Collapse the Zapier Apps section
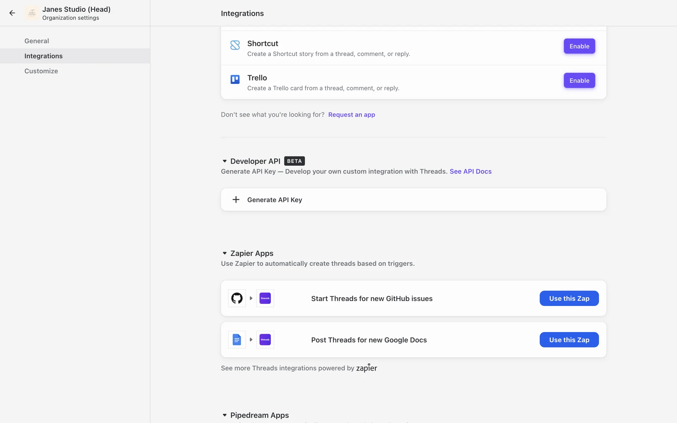Image resolution: width=677 pixels, height=423 pixels. pyautogui.click(x=225, y=253)
